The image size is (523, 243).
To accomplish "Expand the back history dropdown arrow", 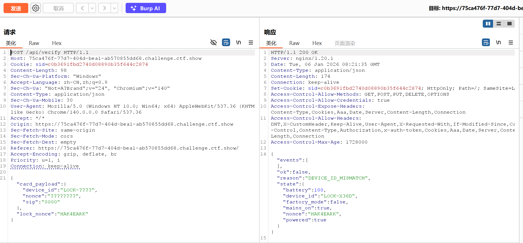I will pos(92,8).
